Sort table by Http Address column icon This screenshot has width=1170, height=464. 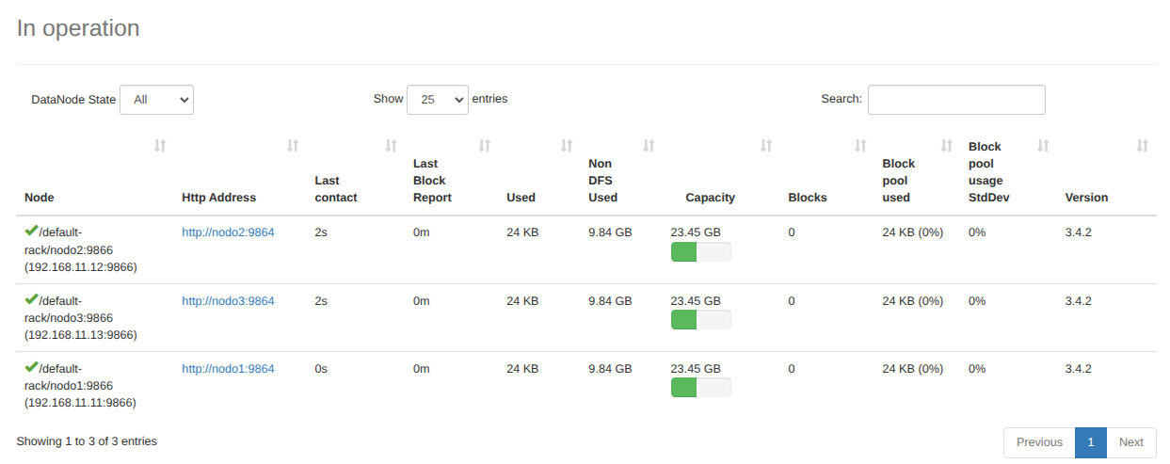coord(293,146)
